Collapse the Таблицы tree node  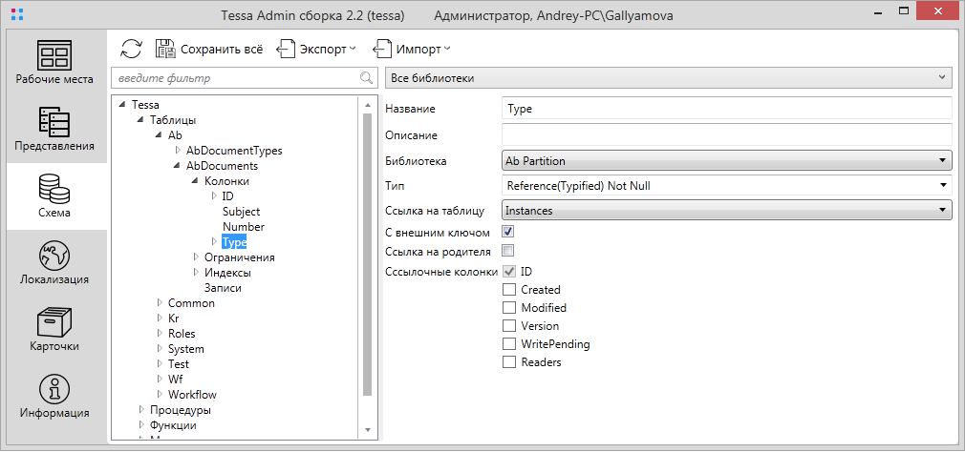coord(142,120)
